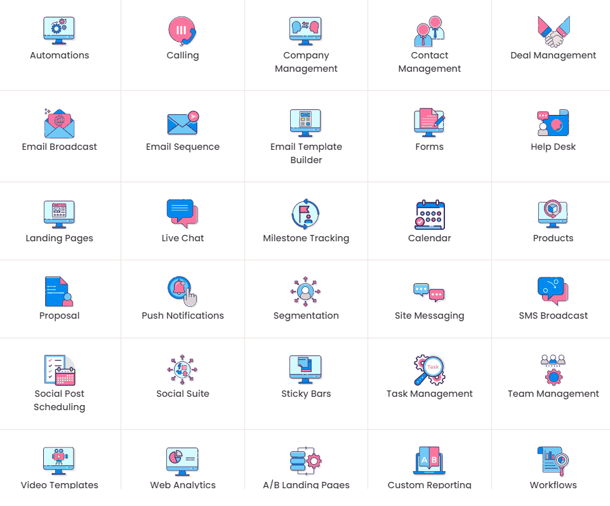This screenshot has width=610, height=506.
Task: Select the Milestone Tracking flag icon
Action: [x=306, y=213]
